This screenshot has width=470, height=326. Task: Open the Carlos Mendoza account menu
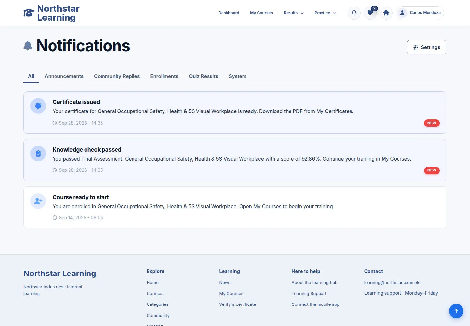[x=420, y=13]
